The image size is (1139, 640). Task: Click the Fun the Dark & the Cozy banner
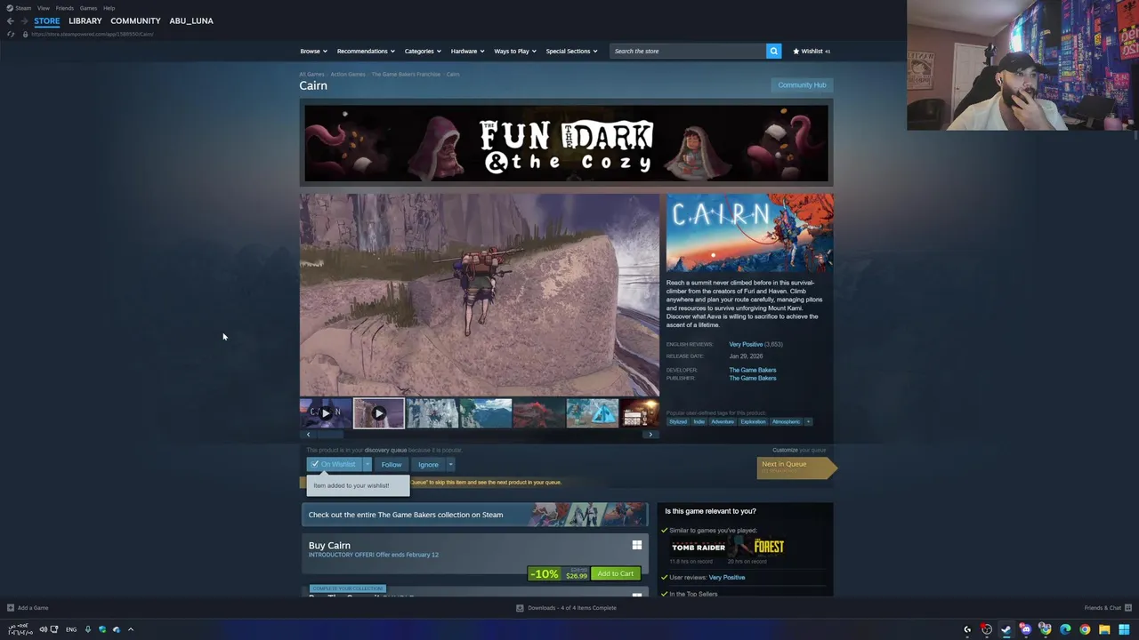[x=567, y=143]
